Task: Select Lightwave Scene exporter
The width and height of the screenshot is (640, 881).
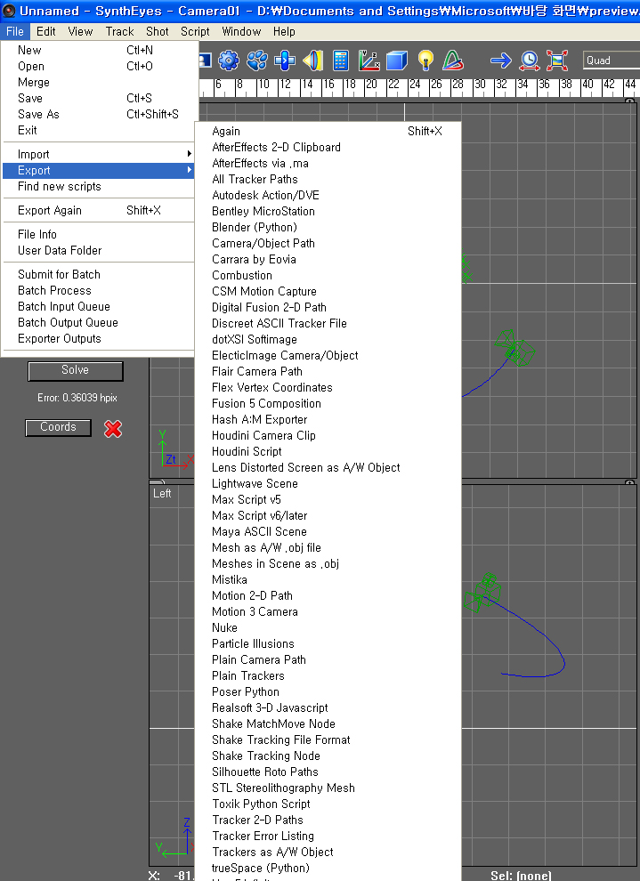Action: (328, 483)
